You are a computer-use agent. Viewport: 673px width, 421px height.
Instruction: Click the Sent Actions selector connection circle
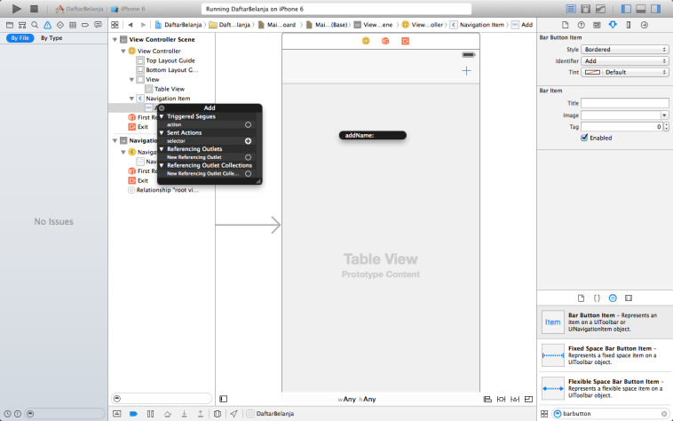[x=248, y=140]
